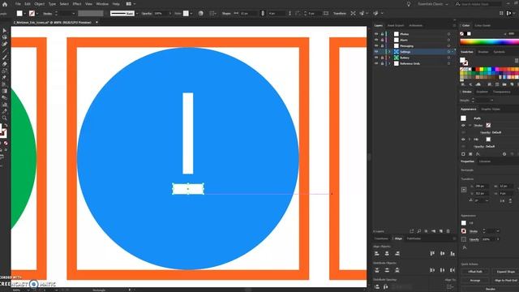The width and height of the screenshot is (519, 292).
Task: Click vertical distribute space icon
Action: click(x=376, y=287)
